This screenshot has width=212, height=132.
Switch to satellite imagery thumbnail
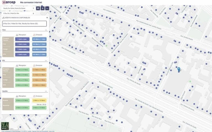click(x=5, y=126)
